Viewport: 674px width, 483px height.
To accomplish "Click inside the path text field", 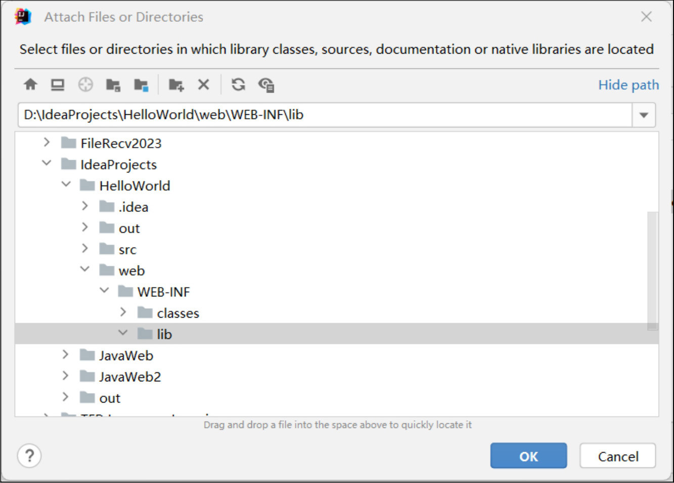I will click(324, 115).
